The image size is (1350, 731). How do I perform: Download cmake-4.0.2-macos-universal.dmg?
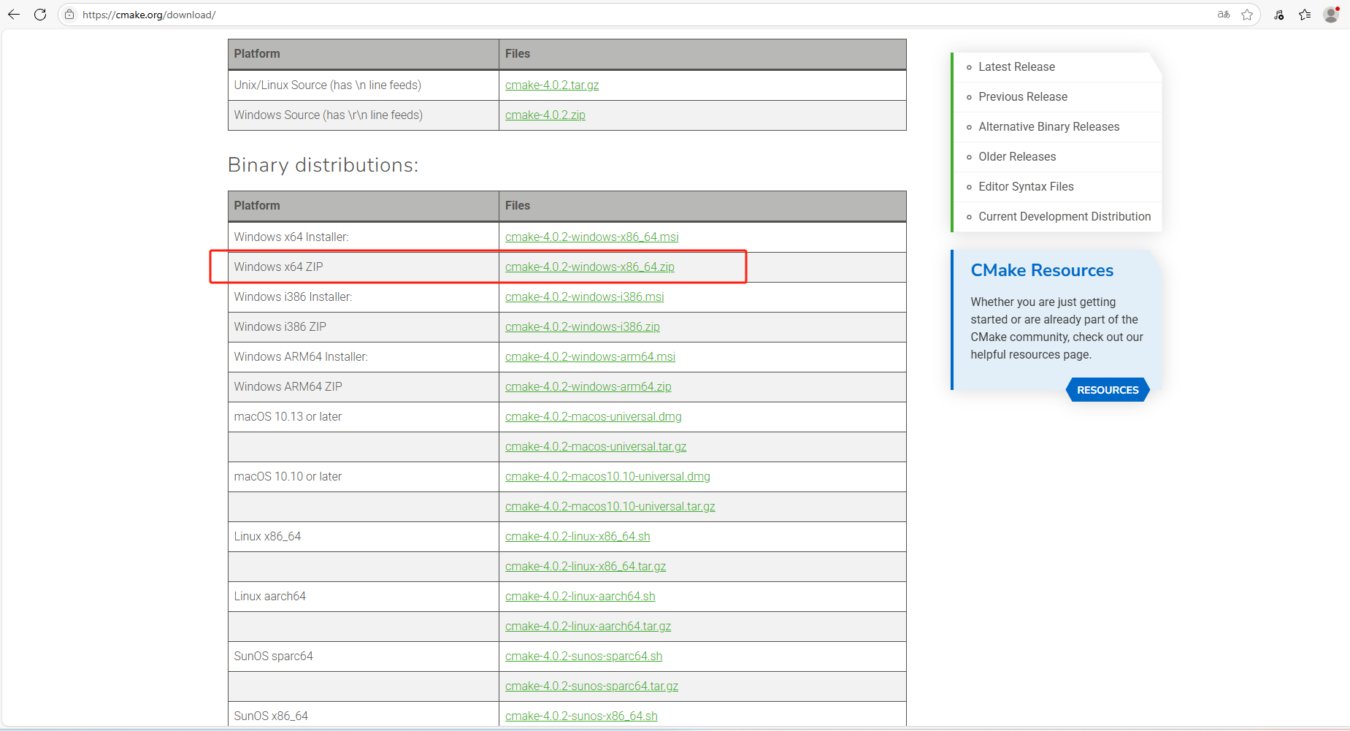coord(594,416)
